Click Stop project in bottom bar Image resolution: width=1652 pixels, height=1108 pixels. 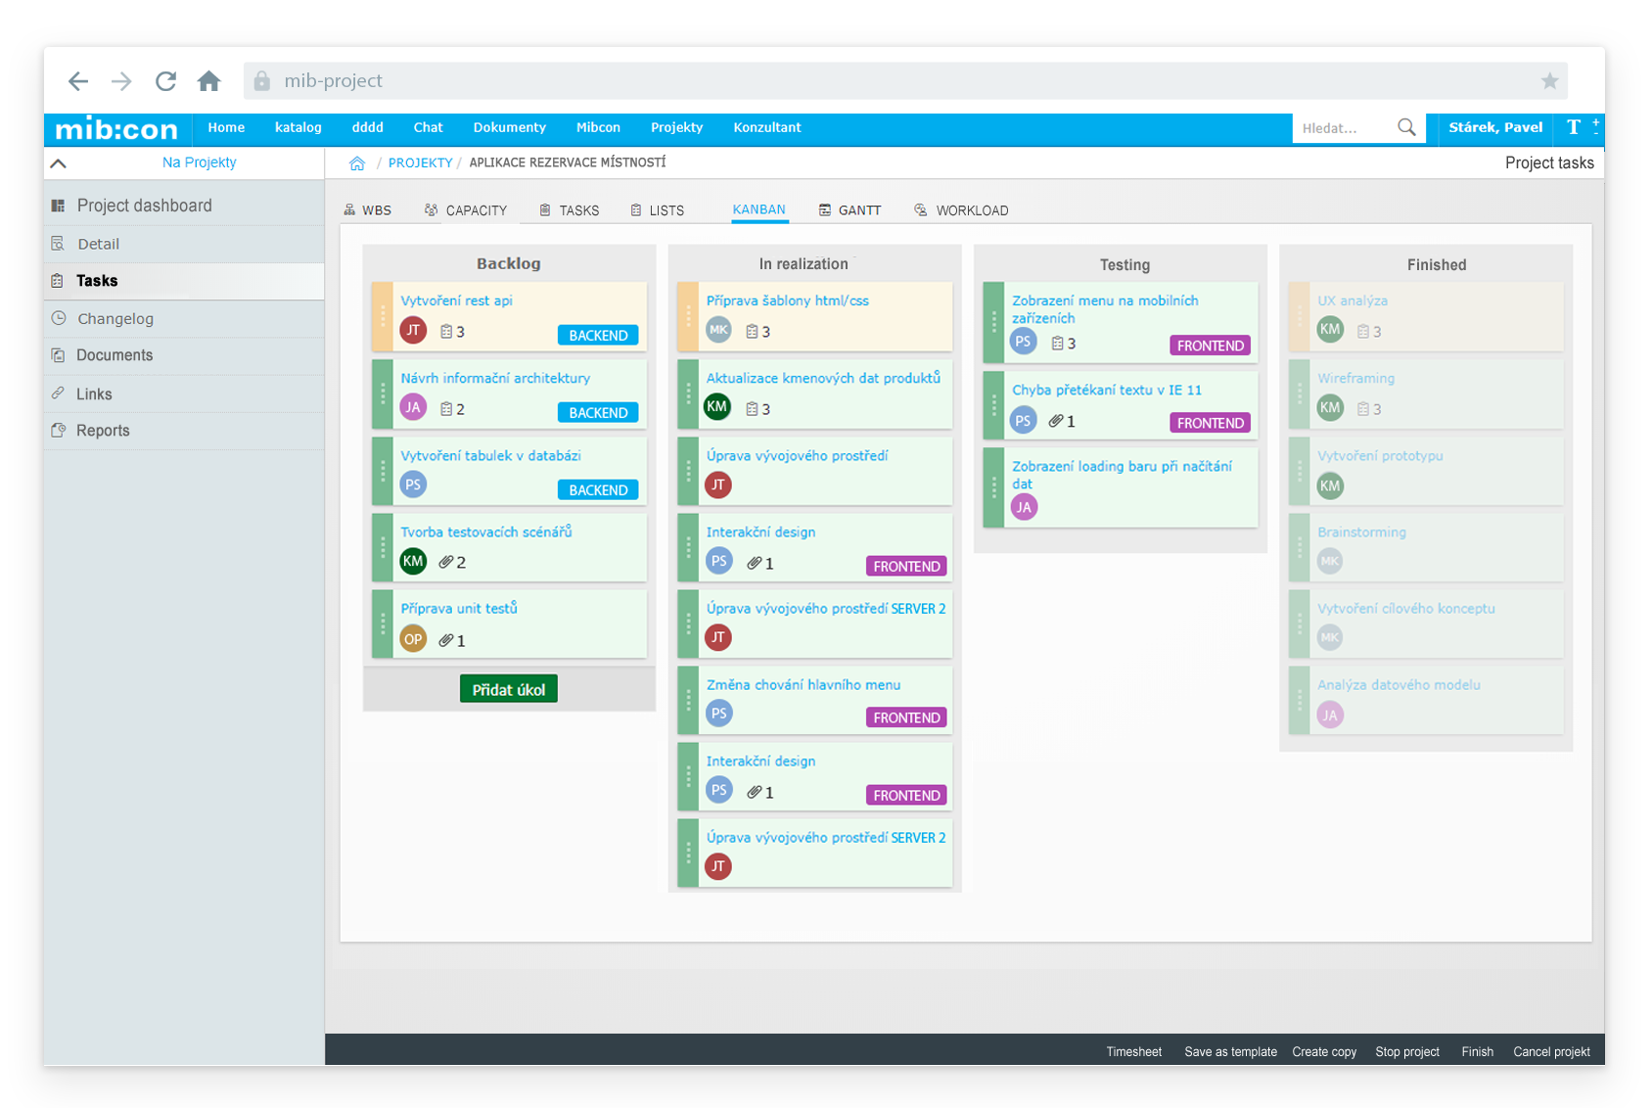pyautogui.click(x=1406, y=1052)
